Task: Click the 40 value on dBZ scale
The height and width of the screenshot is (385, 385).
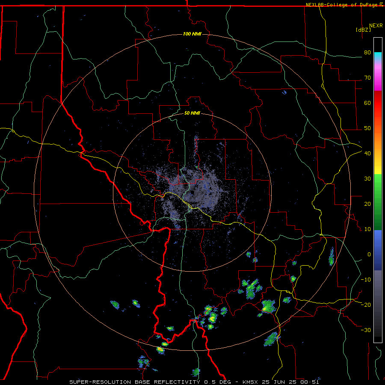Action: pos(367,153)
